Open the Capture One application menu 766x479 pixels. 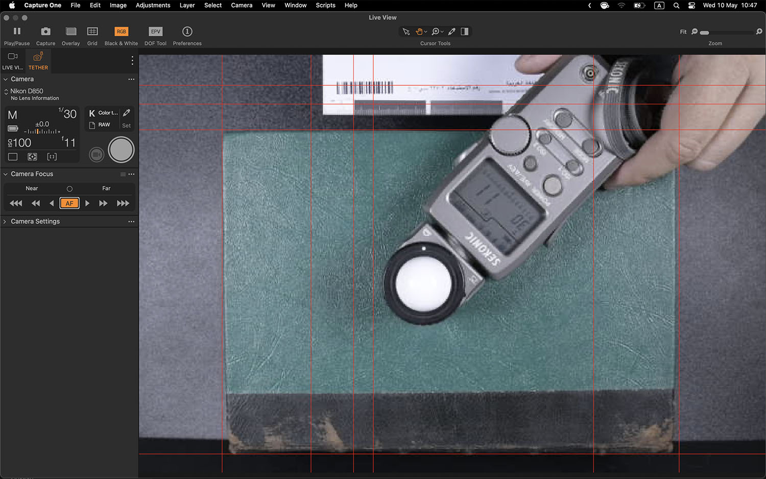42,5
